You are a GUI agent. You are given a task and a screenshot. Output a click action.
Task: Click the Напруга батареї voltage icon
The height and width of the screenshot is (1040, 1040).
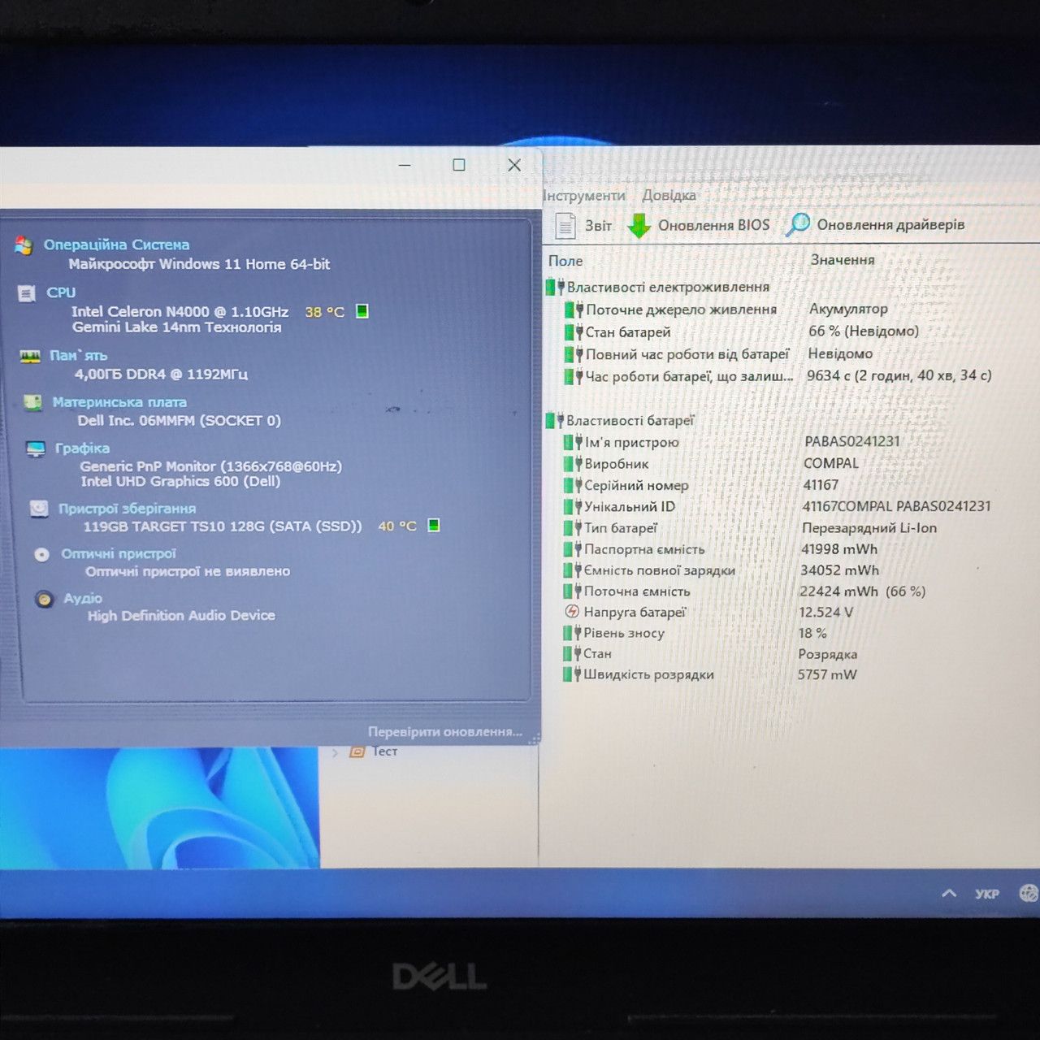coord(572,612)
